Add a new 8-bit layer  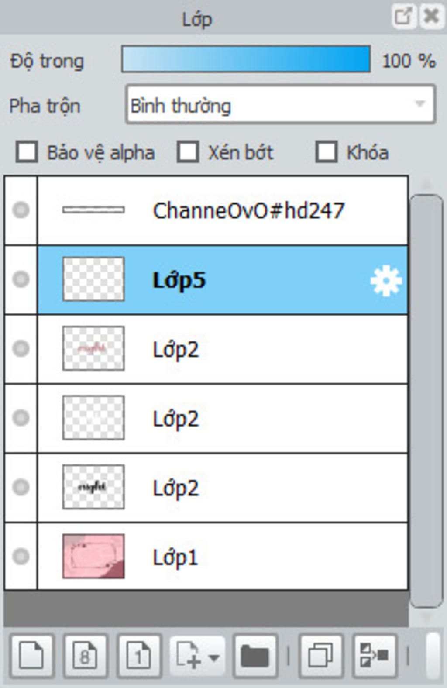[x=86, y=655]
